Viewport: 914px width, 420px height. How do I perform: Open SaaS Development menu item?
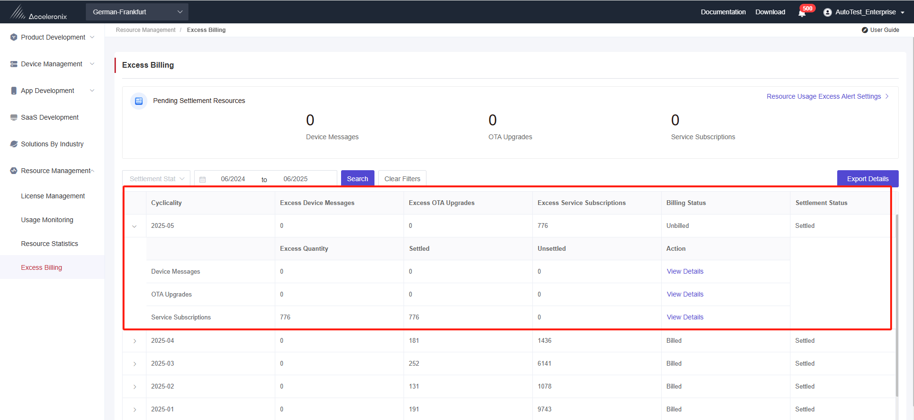pos(50,117)
